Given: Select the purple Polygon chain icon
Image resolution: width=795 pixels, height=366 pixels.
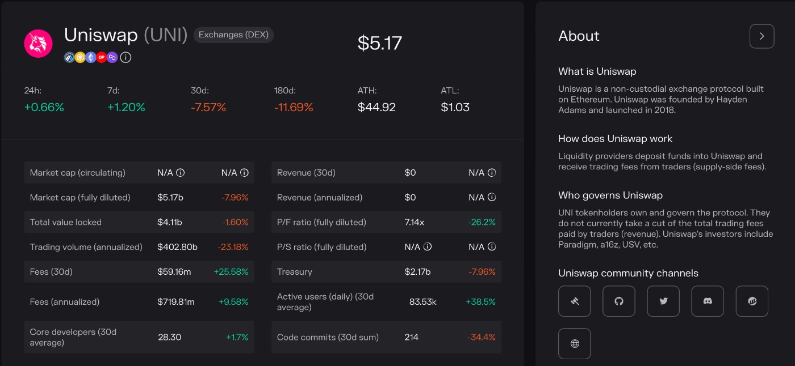Looking at the screenshot, I should click(112, 57).
